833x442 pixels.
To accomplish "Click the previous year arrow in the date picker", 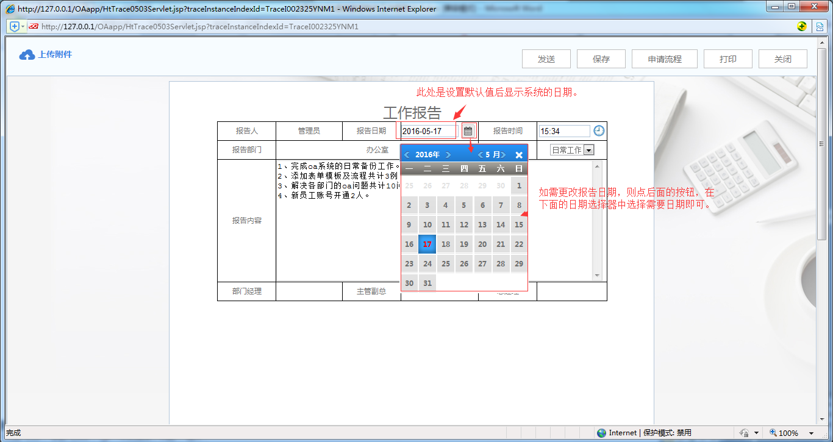I will point(407,154).
